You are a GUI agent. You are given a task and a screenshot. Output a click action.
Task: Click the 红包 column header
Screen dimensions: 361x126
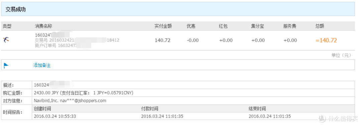(x=223, y=26)
